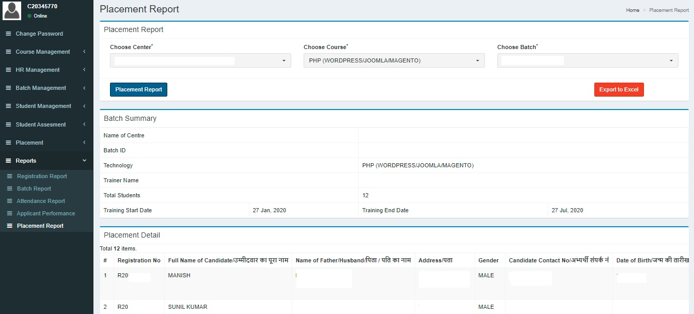
Task: Click the blue Placement Report button
Action: [x=138, y=89]
